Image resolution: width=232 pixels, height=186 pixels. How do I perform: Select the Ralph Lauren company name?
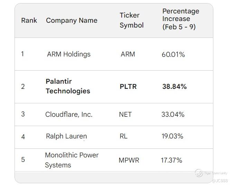[66, 136]
